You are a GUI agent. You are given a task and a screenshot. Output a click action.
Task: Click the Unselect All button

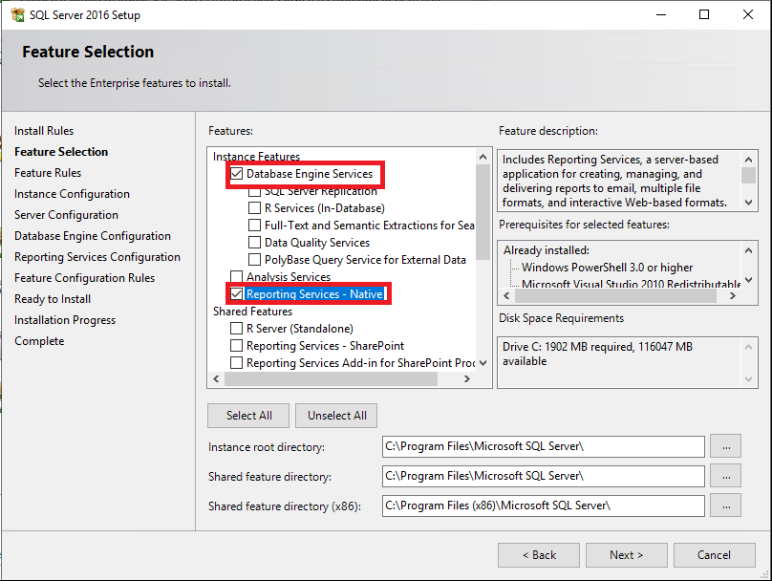tap(336, 416)
